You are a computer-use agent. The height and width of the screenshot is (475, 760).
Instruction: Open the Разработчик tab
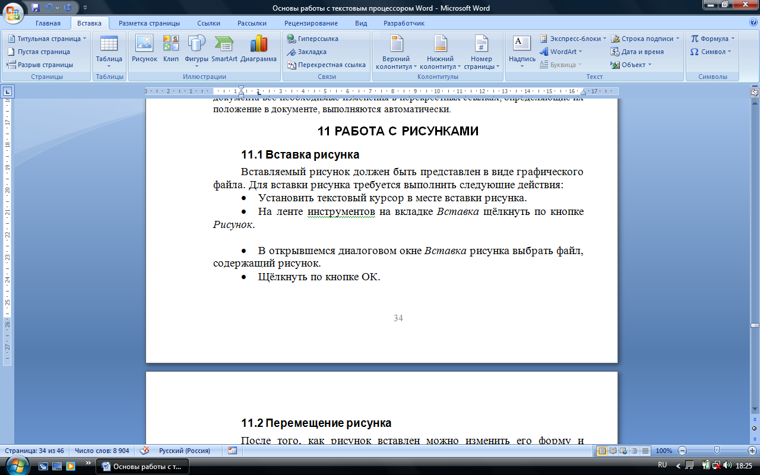tap(404, 23)
